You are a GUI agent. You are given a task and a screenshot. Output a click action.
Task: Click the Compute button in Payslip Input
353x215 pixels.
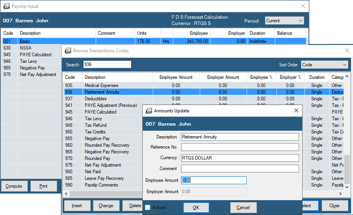[14, 186]
